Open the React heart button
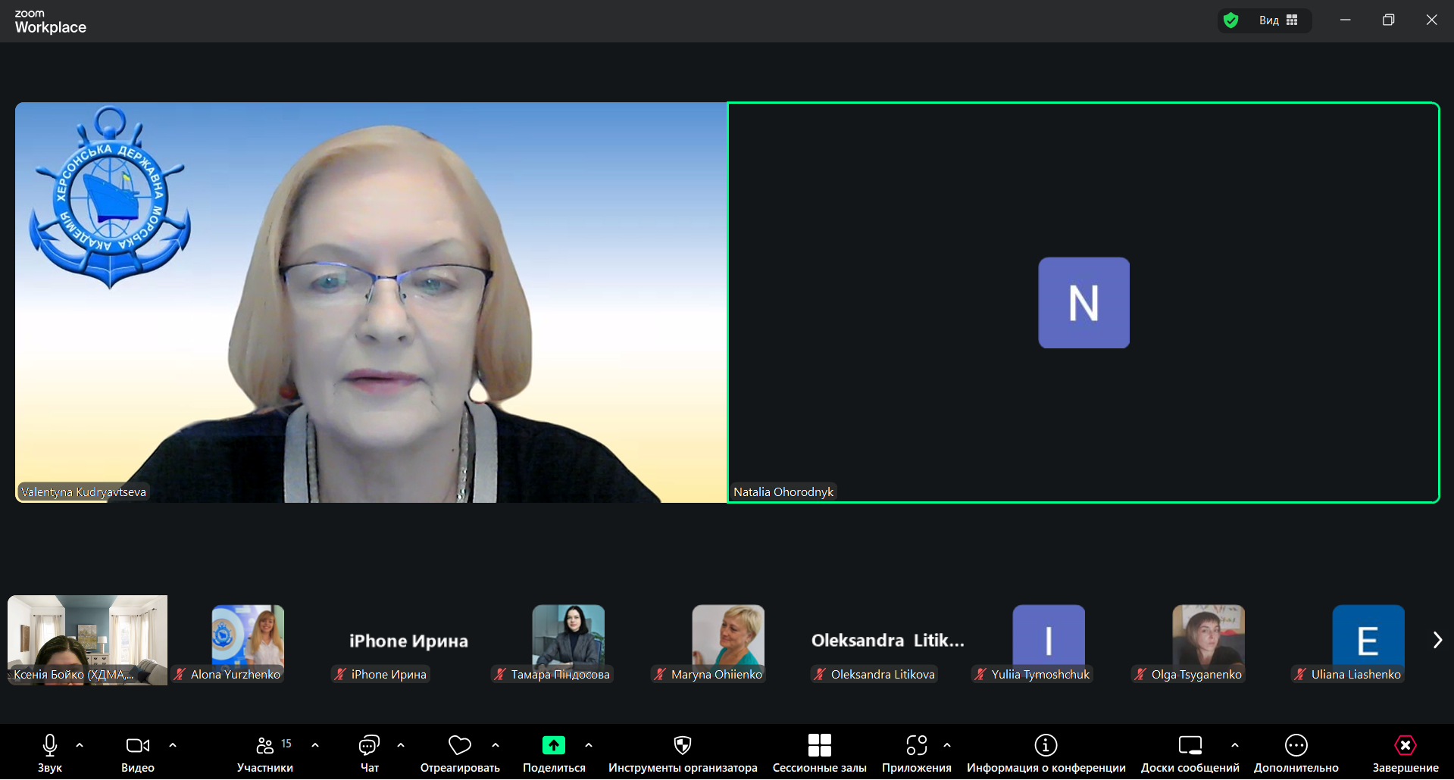This screenshot has height=780, width=1454. pyautogui.click(x=459, y=746)
